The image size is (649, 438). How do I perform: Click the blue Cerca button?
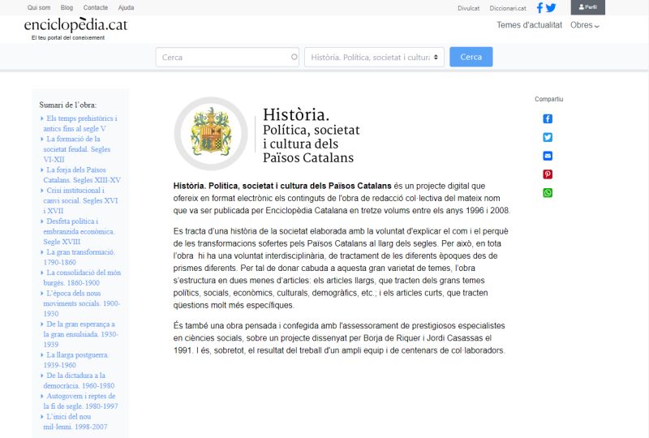point(471,57)
